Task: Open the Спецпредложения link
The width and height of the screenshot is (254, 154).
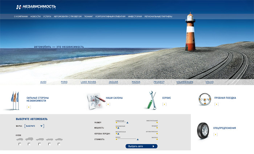Action: point(225,128)
